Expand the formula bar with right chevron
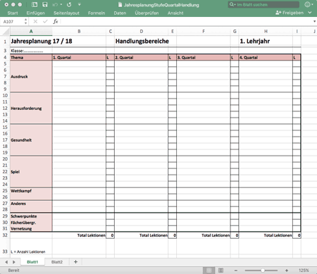The image size is (317, 274). [x=314, y=22]
